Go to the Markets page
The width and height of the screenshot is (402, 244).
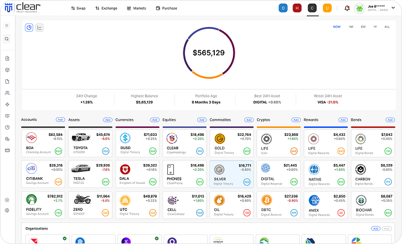point(137,8)
